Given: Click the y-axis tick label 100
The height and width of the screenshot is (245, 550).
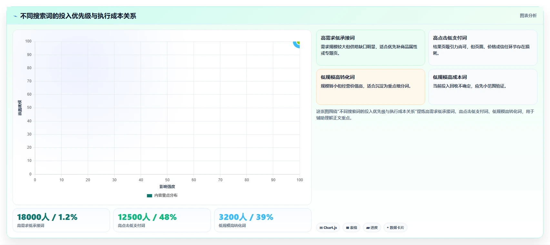Looking at the screenshot, I should pos(28,41).
